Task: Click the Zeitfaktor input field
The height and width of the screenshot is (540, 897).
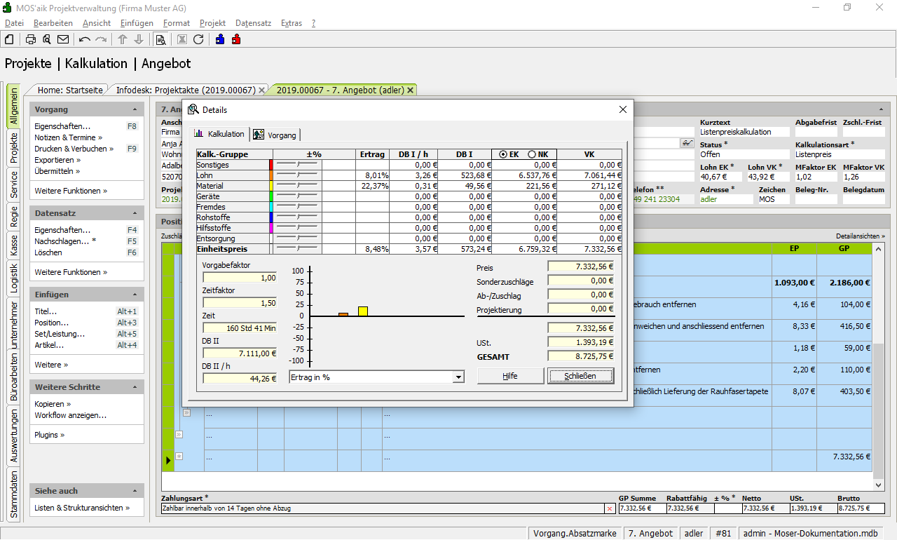Action: 240,303
